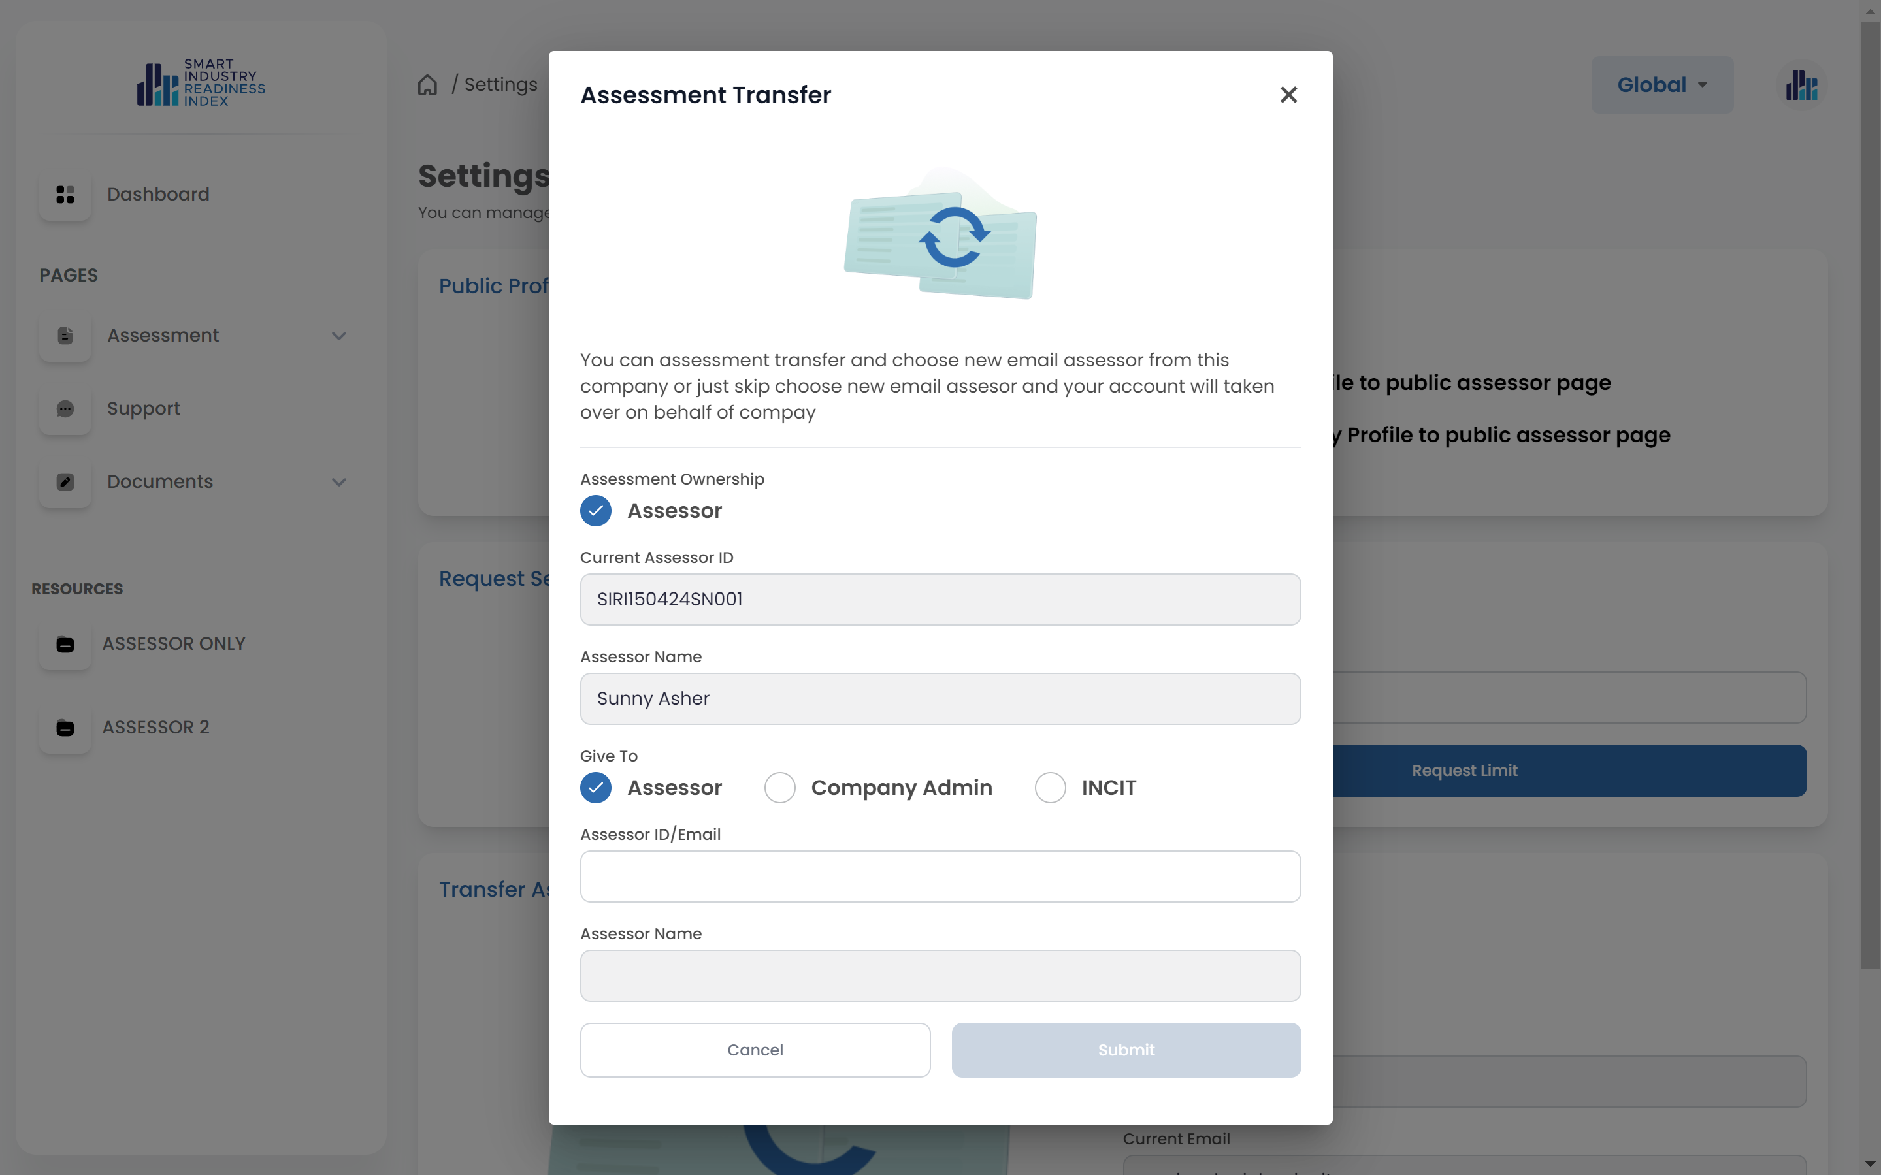Close the Assessment Transfer dialog

1288,95
